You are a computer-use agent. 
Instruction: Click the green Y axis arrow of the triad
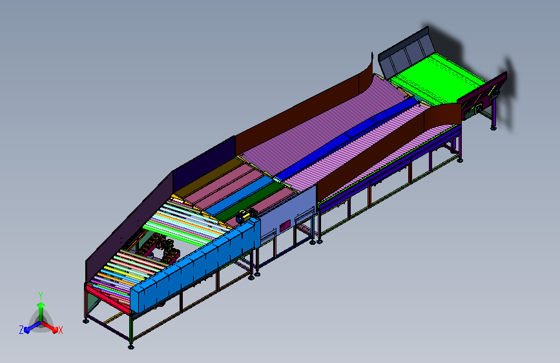[x=41, y=311]
